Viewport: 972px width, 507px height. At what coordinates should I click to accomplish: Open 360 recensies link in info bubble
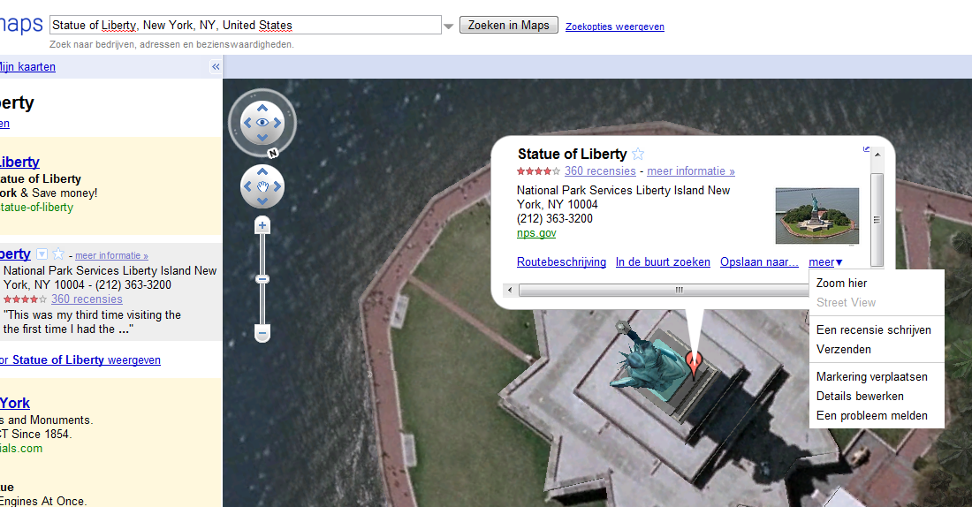tap(599, 171)
